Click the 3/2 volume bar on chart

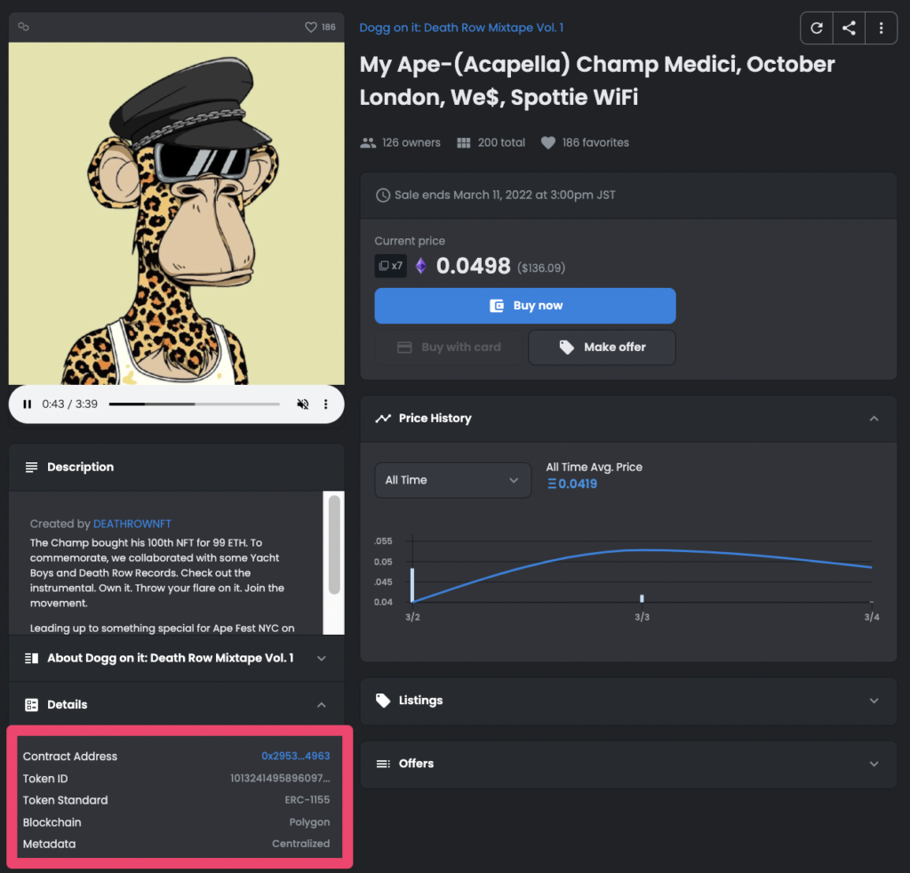(x=412, y=585)
